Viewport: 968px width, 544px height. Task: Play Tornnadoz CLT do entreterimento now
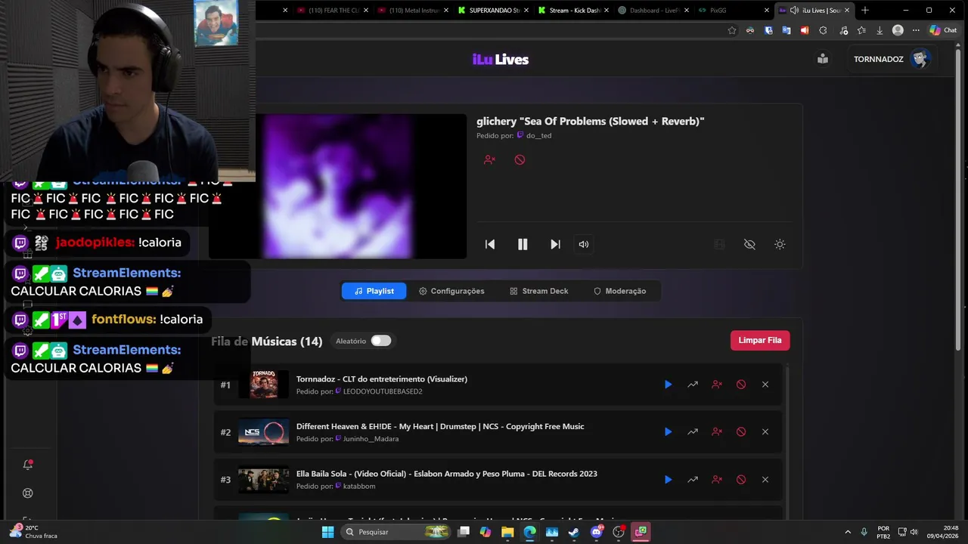click(668, 385)
